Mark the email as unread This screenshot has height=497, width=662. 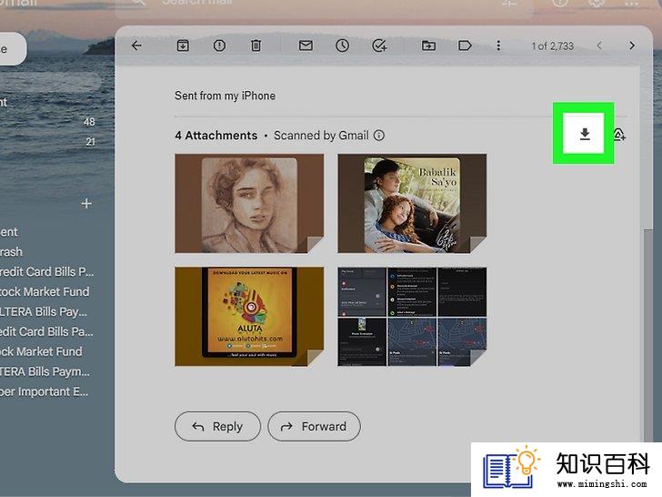(306, 46)
